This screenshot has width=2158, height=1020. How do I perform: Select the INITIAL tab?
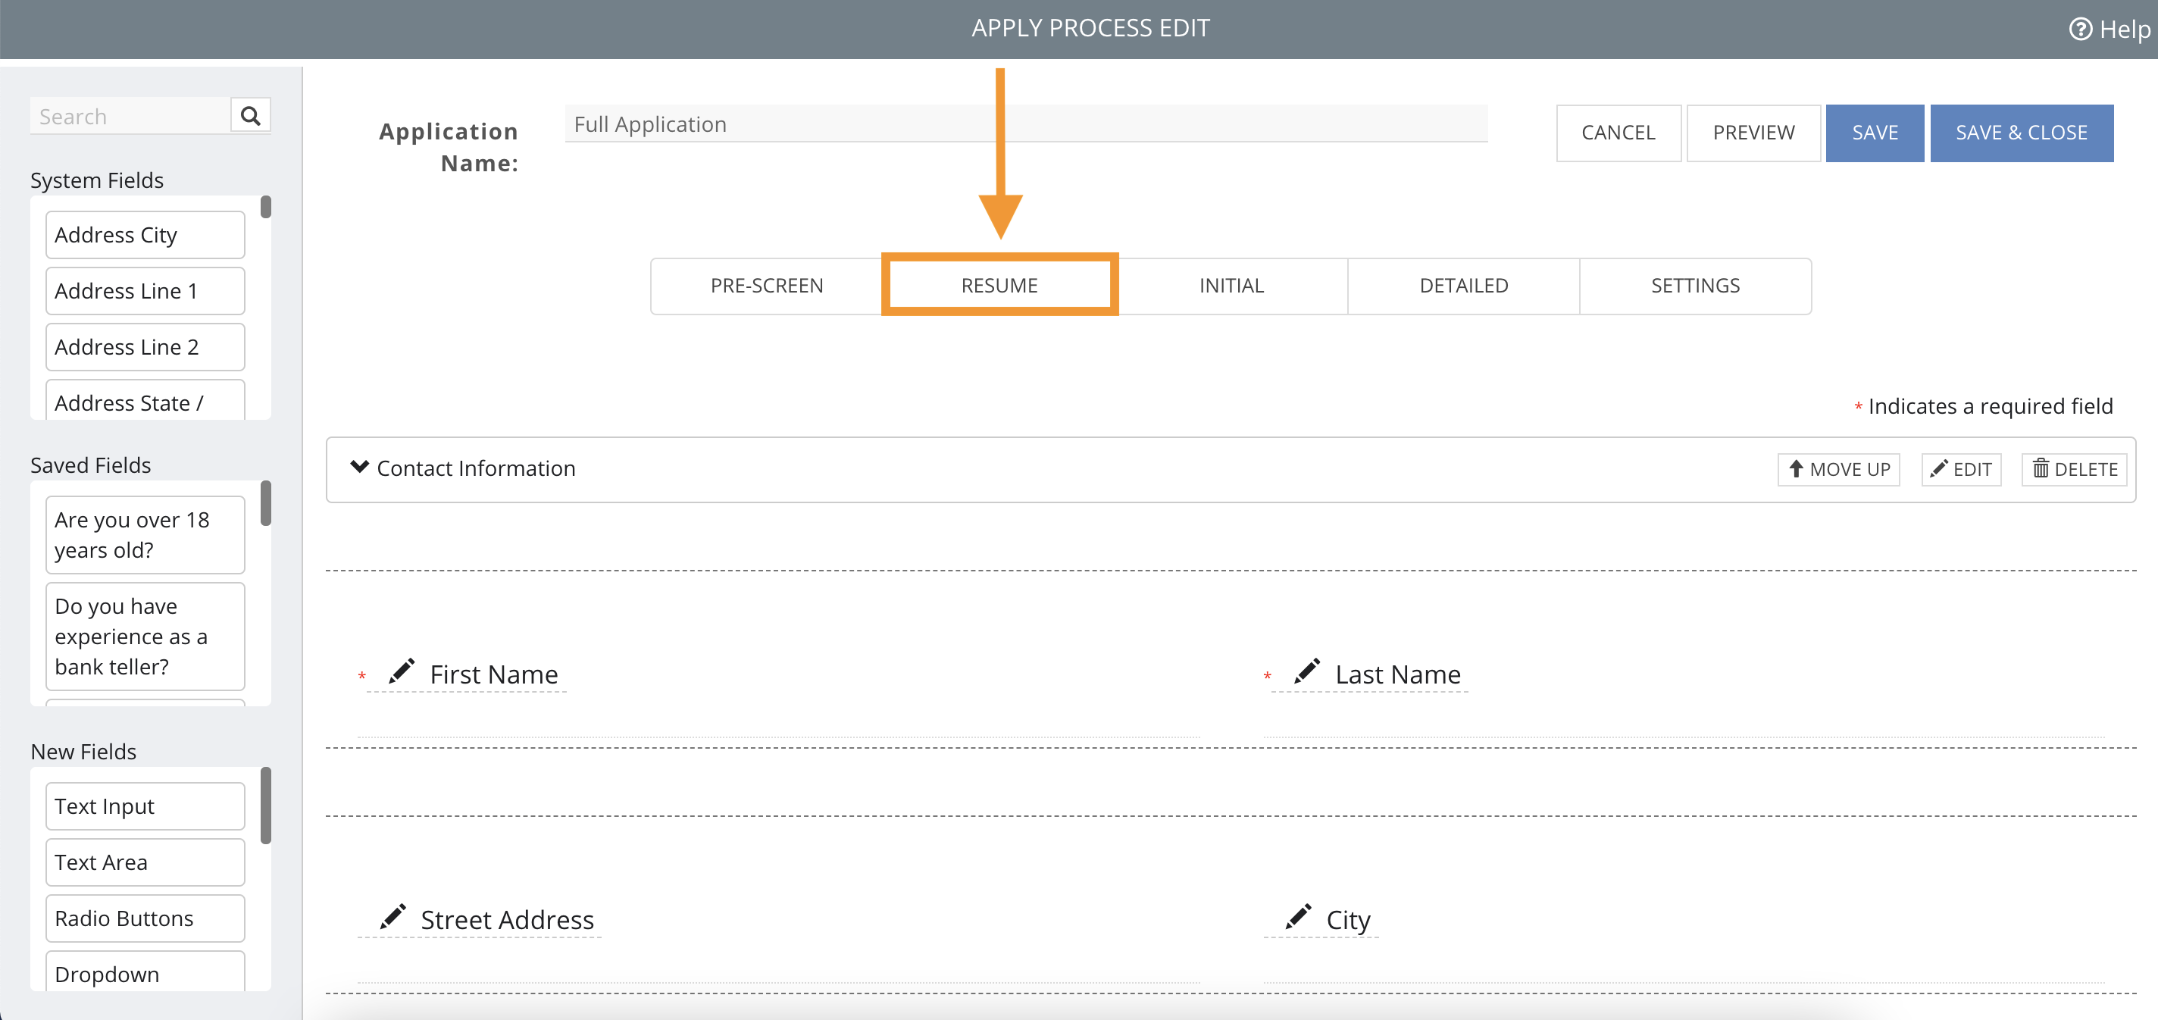point(1231,286)
